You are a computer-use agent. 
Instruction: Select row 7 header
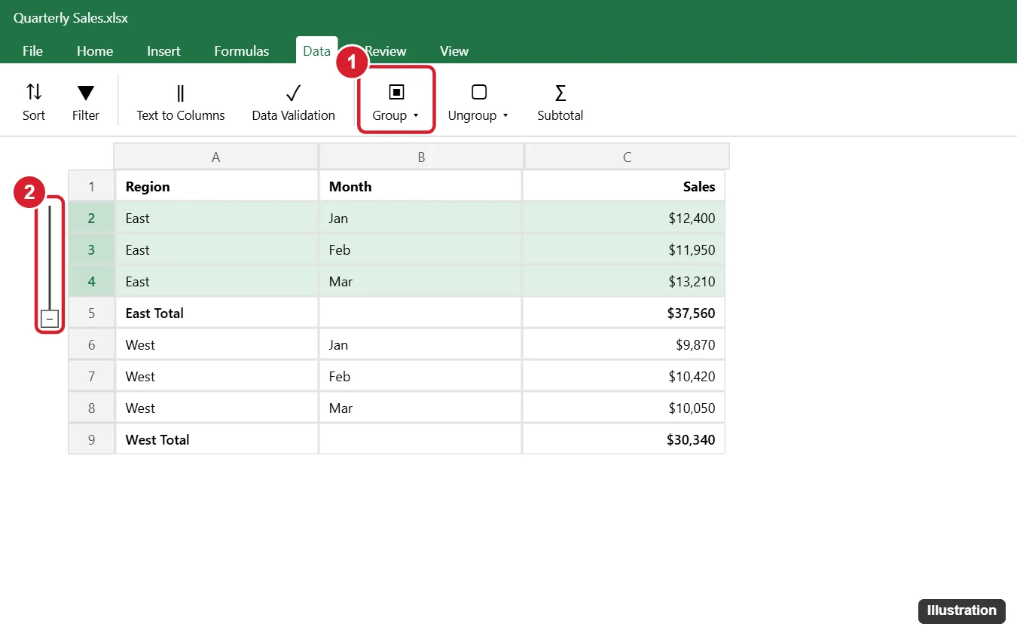(91, 376)
